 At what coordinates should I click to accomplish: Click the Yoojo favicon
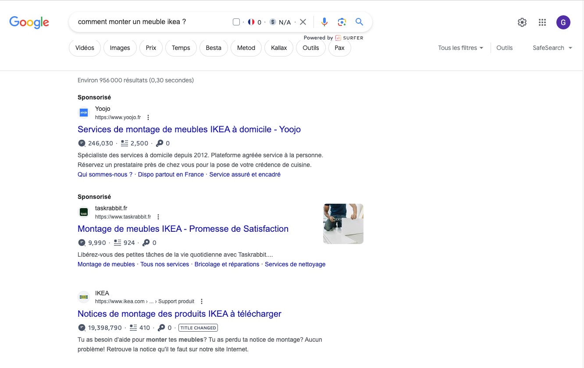click(x=84, y=113)
